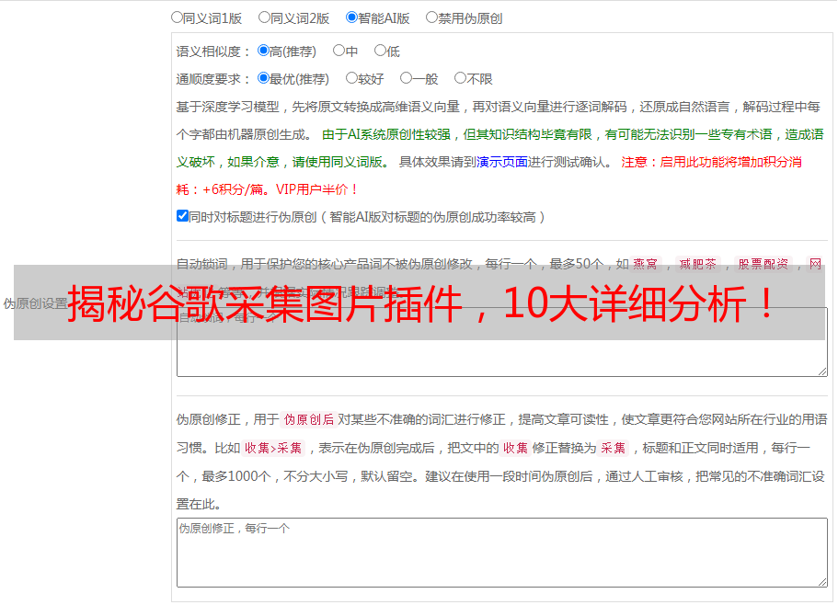Set 通顺度要求 to 一般

(x=407, y=78)
